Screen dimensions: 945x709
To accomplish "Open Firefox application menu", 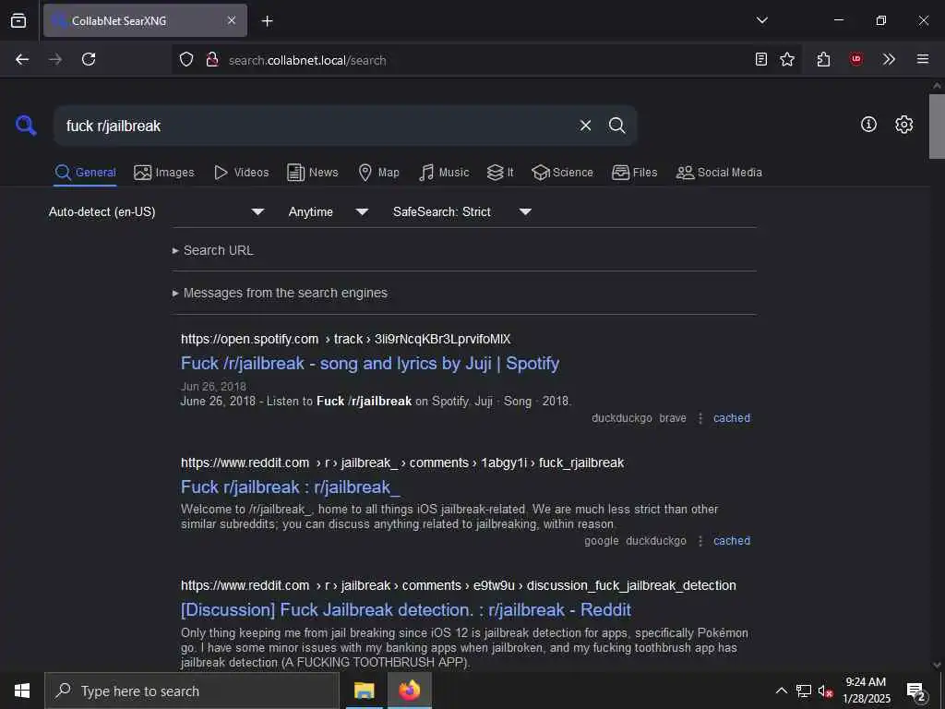I will coord(923,59).
